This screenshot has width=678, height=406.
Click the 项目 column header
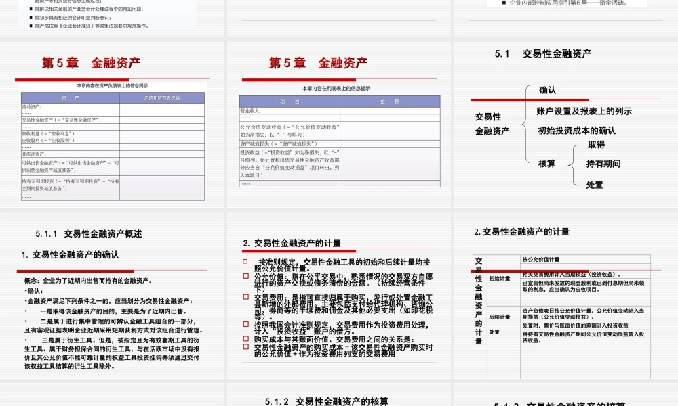click(x=290, y=101)
